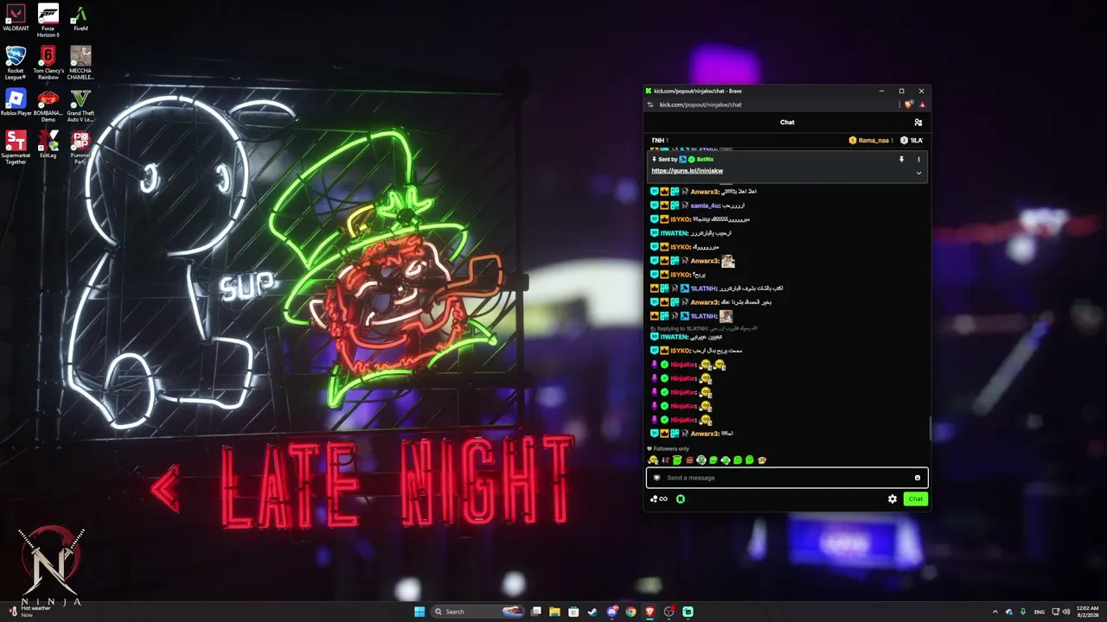Click the TNH leaderboard entry
Viewport: 1107px width, 622px height.
[660, 140]
